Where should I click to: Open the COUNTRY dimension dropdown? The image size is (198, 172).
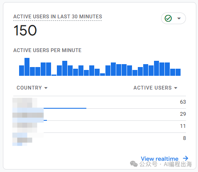point(32,88)
